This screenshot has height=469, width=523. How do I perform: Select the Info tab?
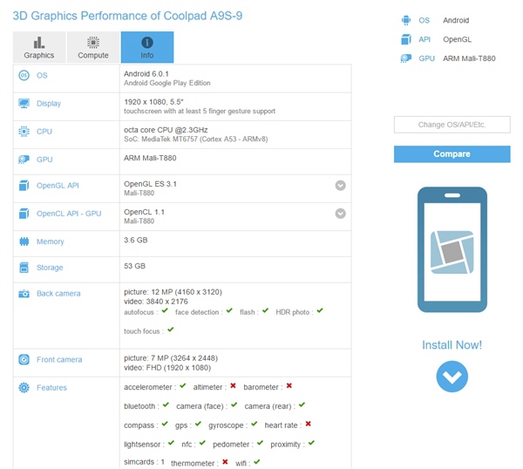click(x=147, y=47)
